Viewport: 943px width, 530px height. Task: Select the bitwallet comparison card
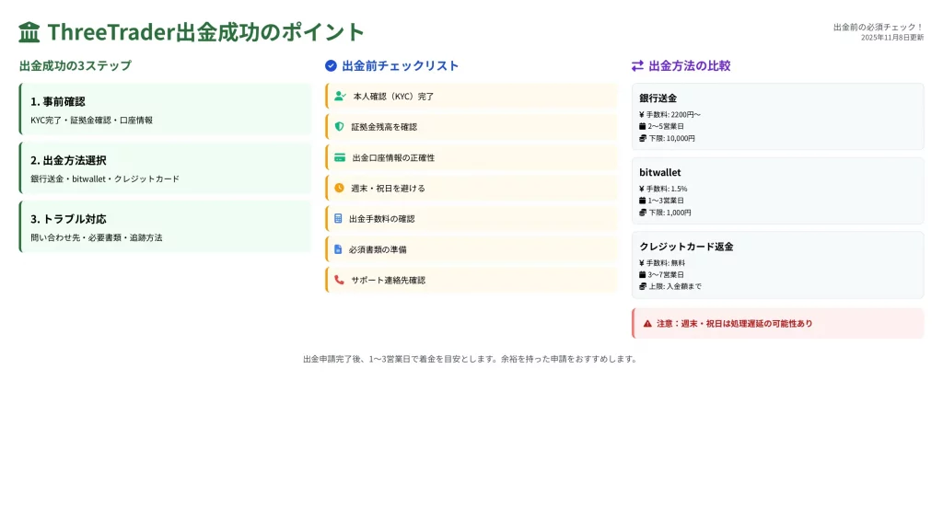click(x=777, y=191)
